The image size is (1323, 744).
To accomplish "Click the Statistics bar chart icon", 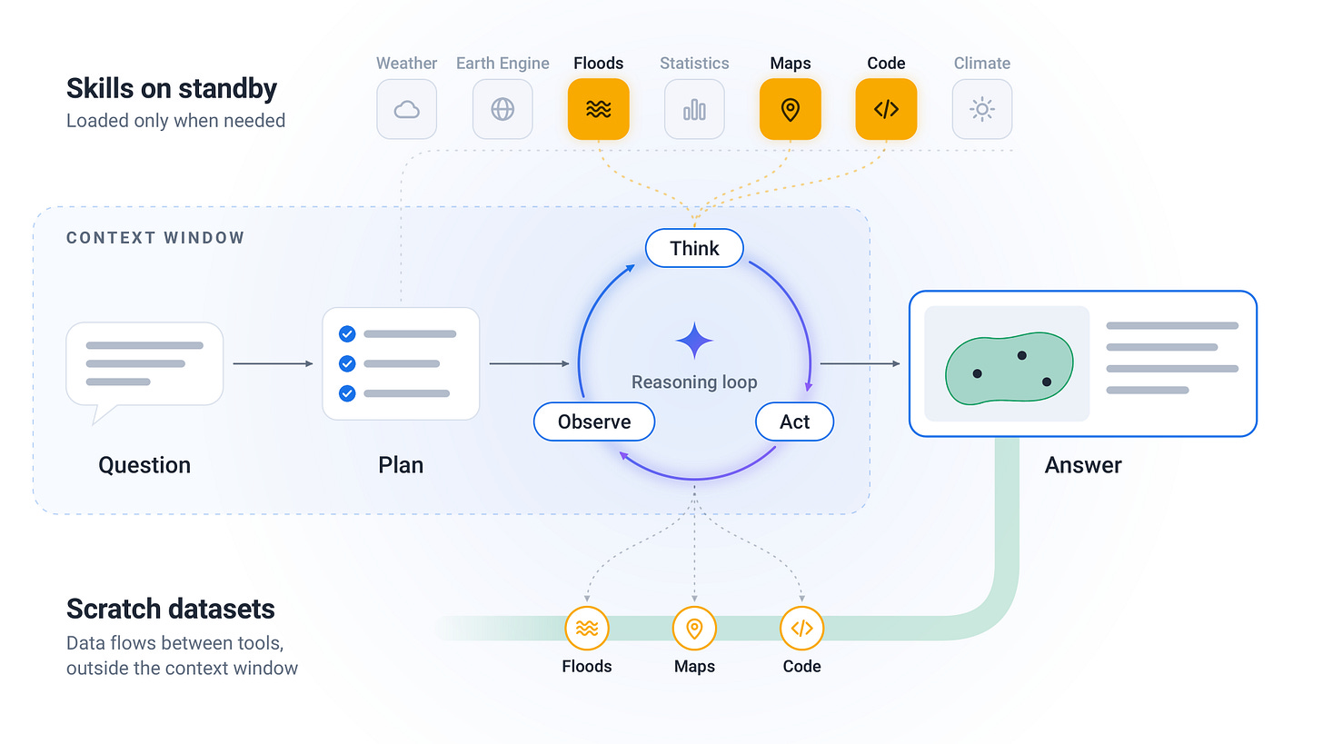I will [x=694, y=109].
